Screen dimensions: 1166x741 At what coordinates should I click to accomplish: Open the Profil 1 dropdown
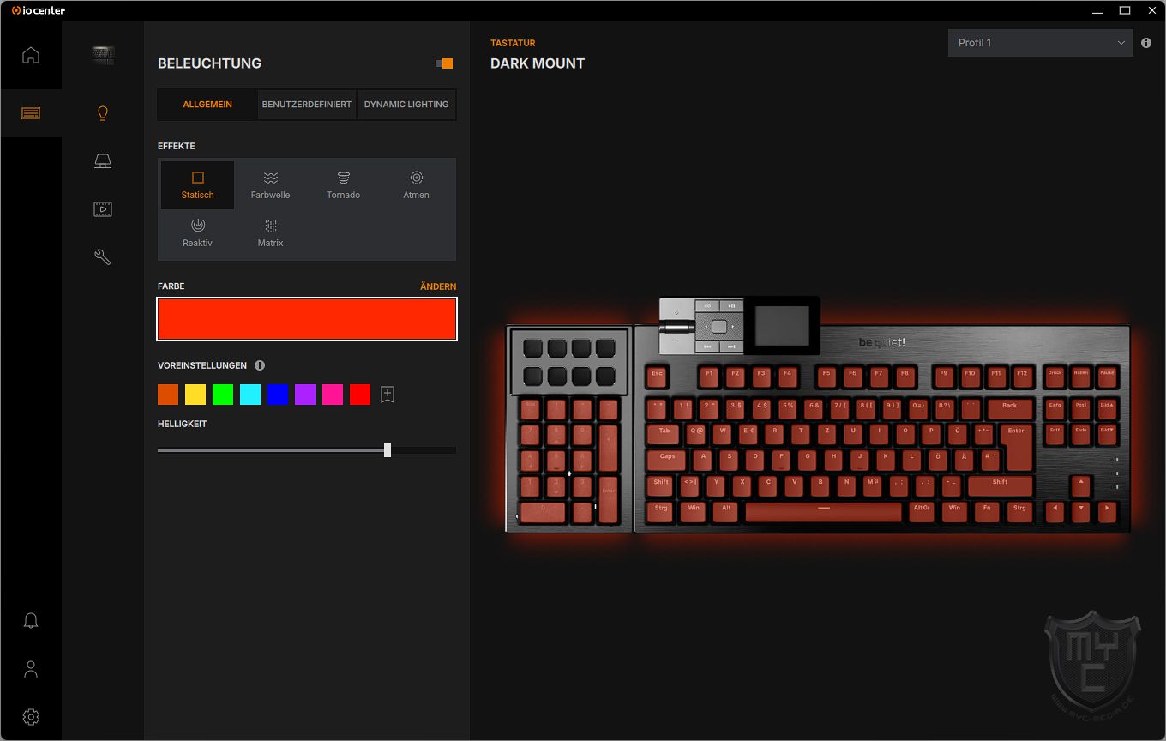[x=1040, y=43]
